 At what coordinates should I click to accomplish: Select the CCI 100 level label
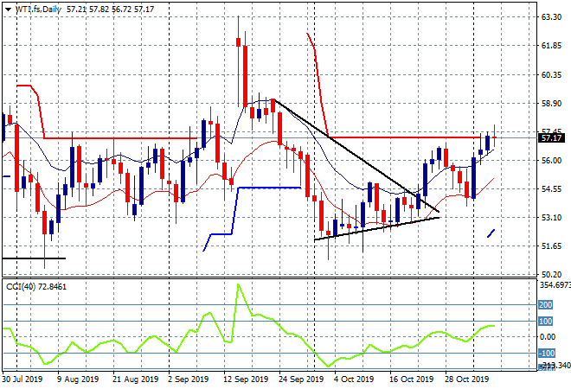(546, 322)
